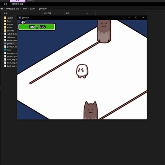This screenshot has width=165, height=165.
Task: Click the game01 executable icon in file list
Action: point(5,43)
